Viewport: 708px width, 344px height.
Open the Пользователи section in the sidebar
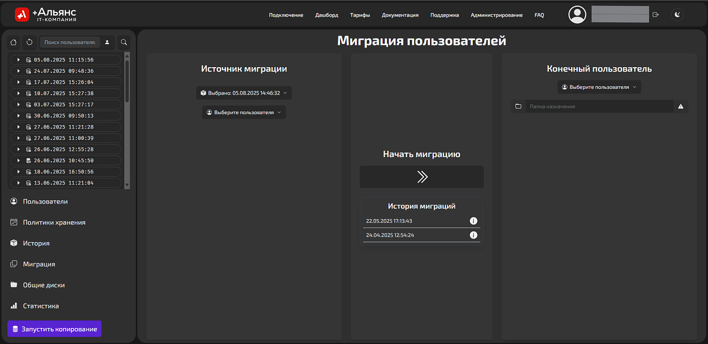pos(44,201)
